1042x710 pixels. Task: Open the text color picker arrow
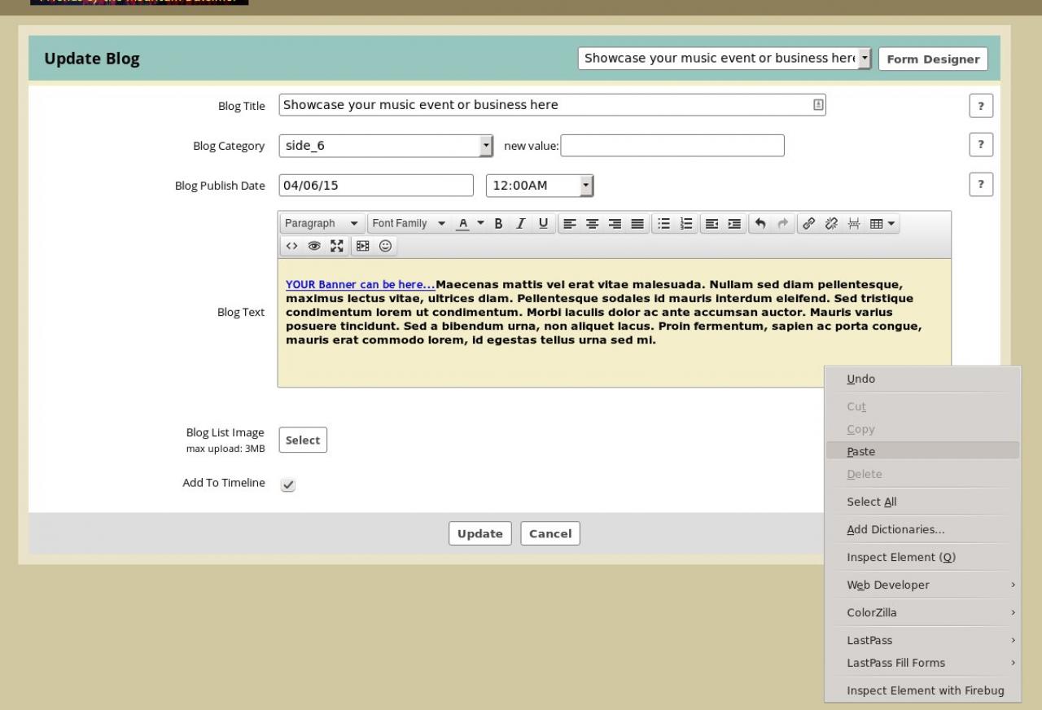480,224
